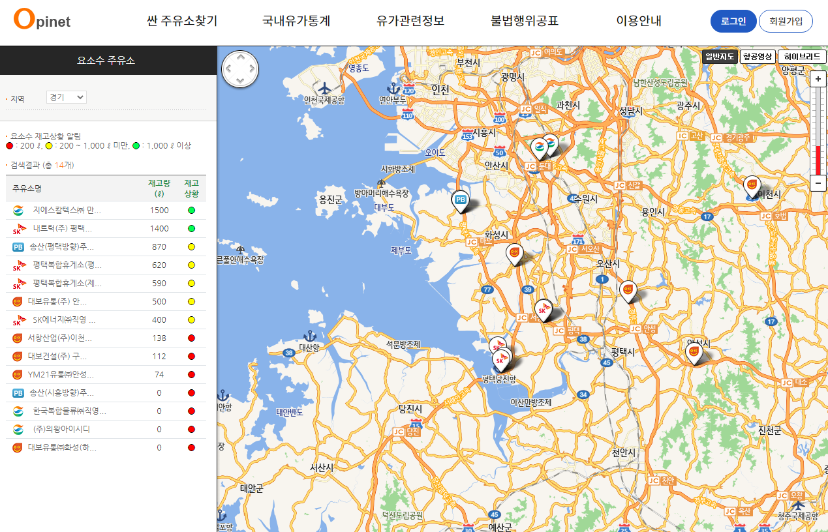Open the 유가관련정보 menu

pyautogui.click(x=410, y=21)
